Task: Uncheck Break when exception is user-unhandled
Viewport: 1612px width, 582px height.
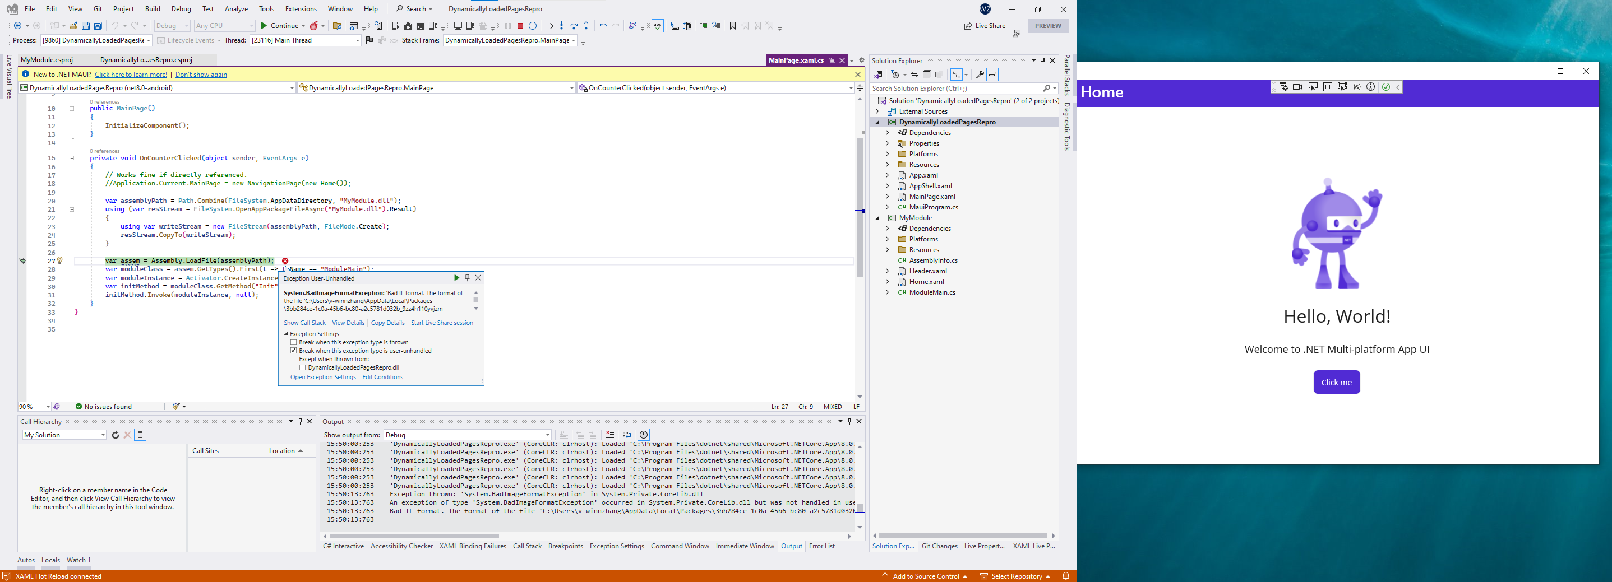Action: (x=294, y=351)
